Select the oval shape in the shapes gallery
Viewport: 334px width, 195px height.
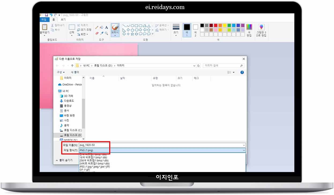(x=132, y=26)
